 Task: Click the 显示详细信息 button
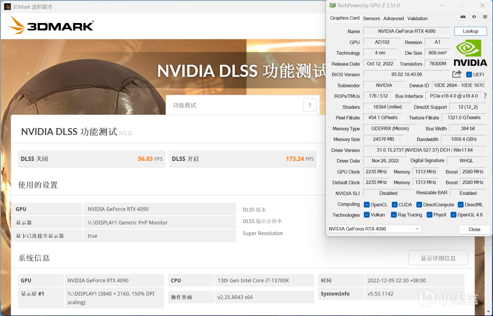[438, 258]
